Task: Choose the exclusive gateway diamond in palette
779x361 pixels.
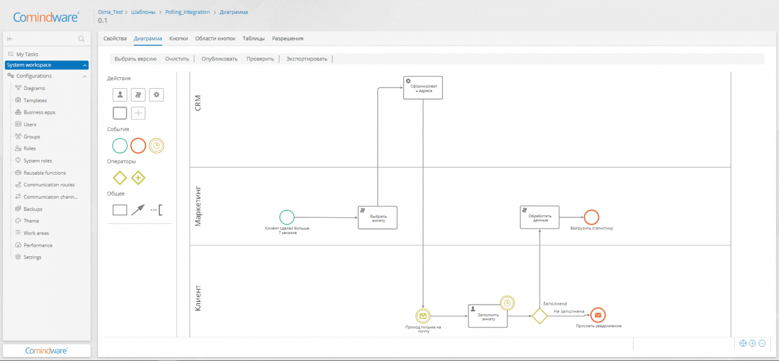Action: (120, 178)
